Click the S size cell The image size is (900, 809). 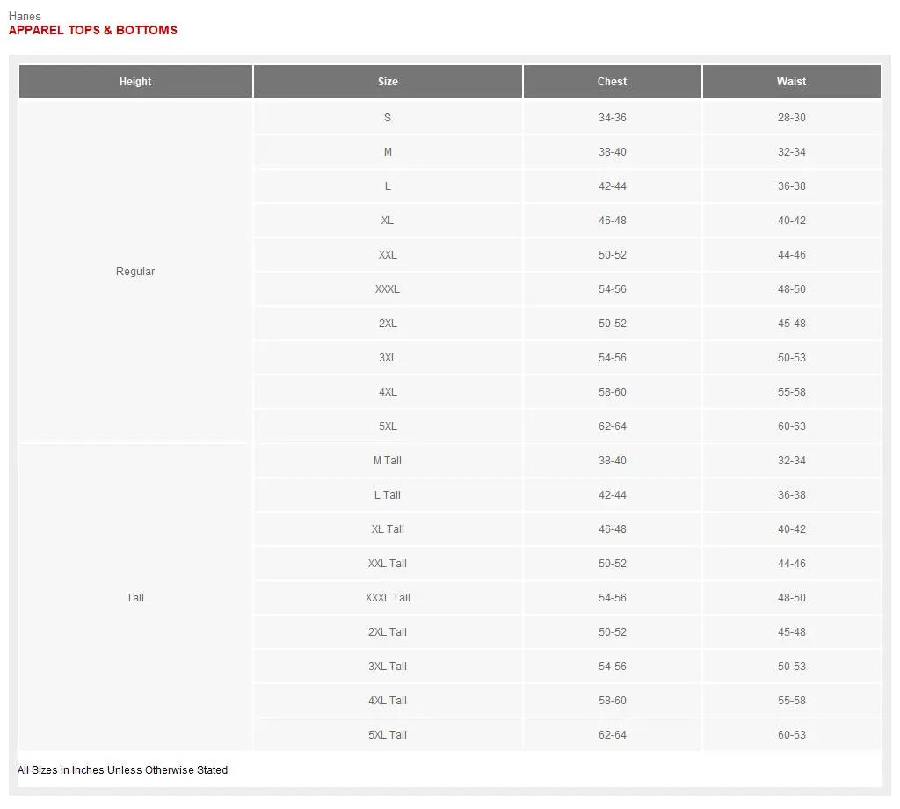388,118
